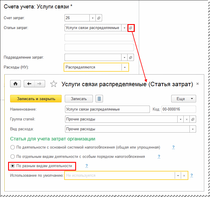Expand the "Подразделение затрат" dropdown
The width and height of the screenshot is (210, 197).
pos(124,57)
